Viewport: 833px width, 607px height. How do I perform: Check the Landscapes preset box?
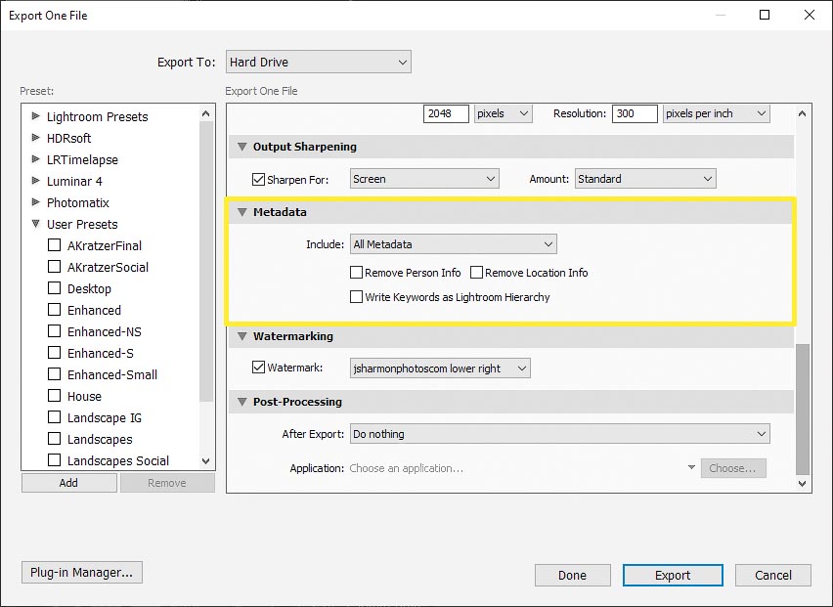(x=54, y=438)
